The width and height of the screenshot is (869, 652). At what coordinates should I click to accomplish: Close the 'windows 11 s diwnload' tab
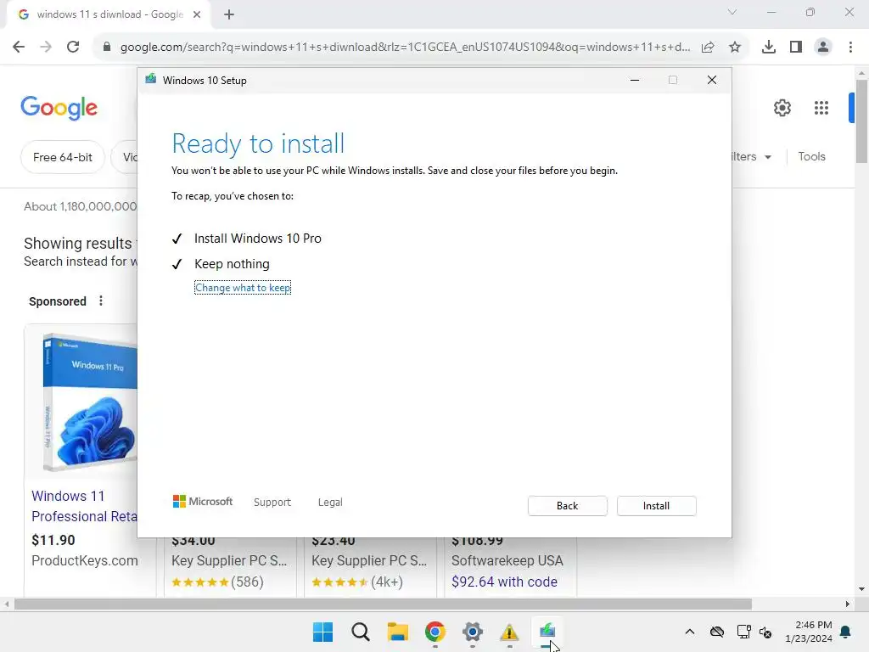point(197,14)
